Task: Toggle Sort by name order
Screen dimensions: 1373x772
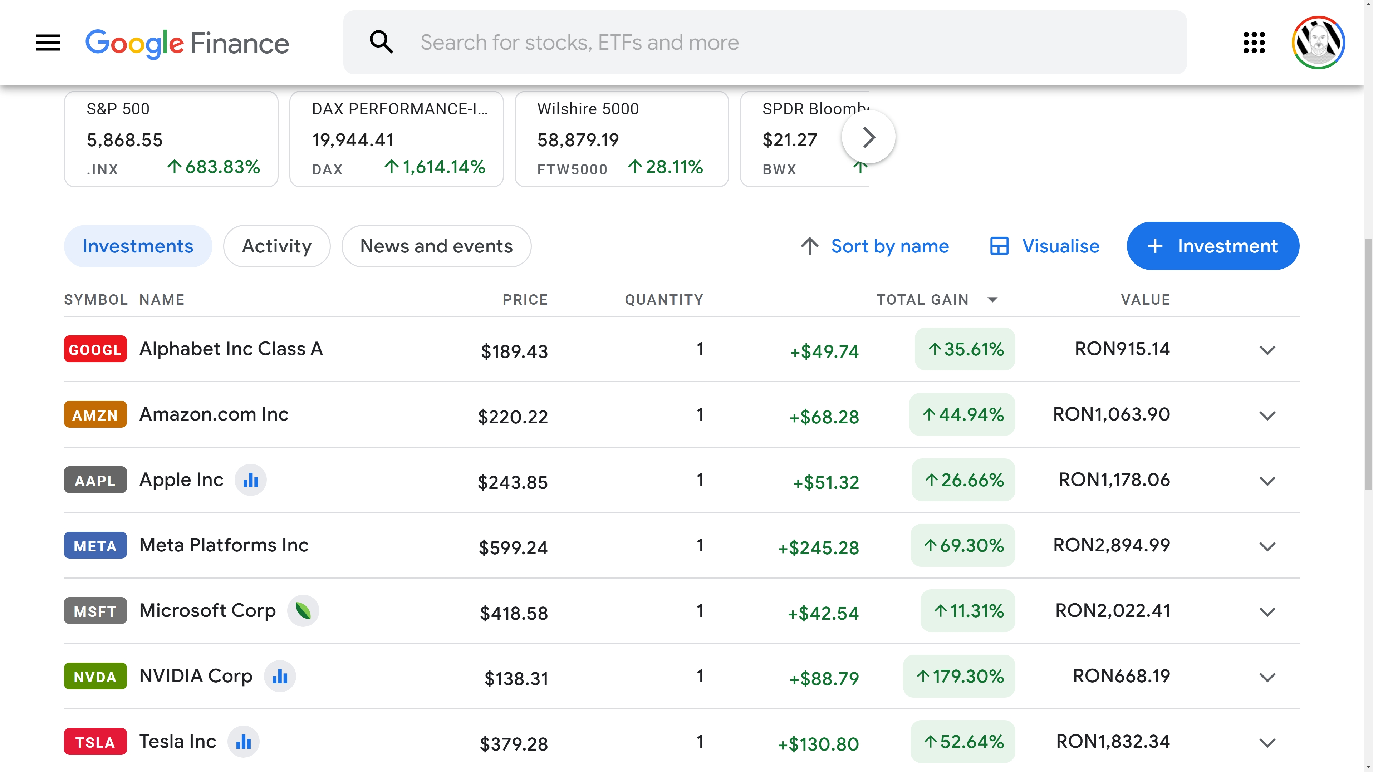Action: click(874, 246)
